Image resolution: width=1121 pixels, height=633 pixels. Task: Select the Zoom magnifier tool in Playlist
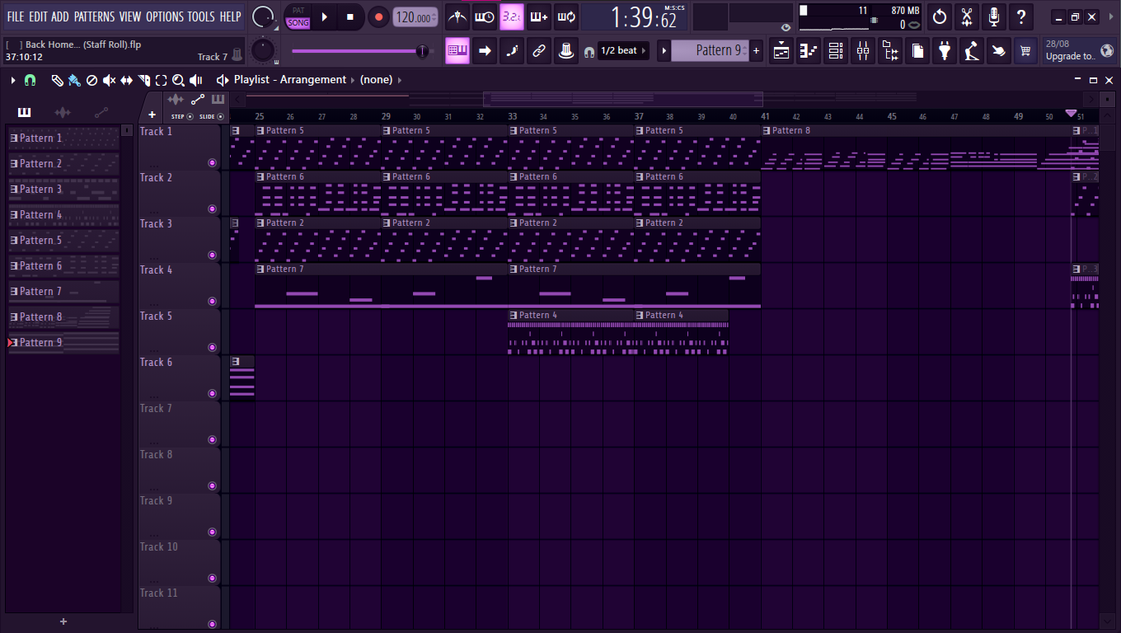coord(178,80)
